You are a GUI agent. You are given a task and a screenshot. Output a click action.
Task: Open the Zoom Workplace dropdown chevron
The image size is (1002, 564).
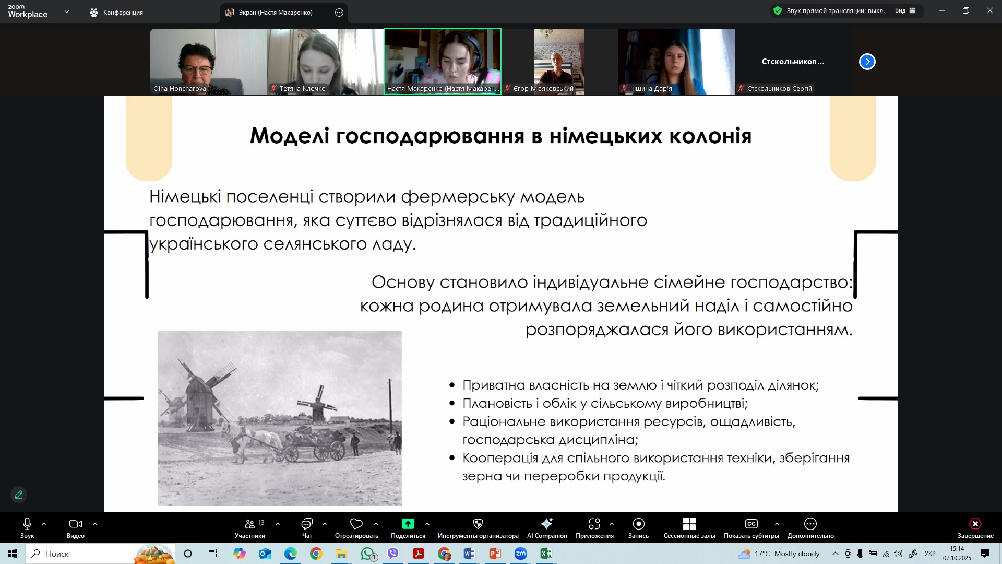tap(67, 11)
